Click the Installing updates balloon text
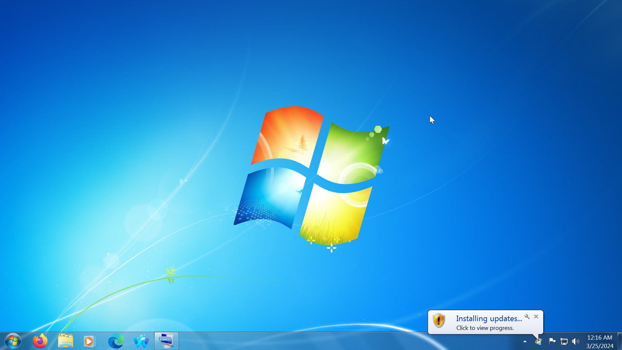 [489, 318]
